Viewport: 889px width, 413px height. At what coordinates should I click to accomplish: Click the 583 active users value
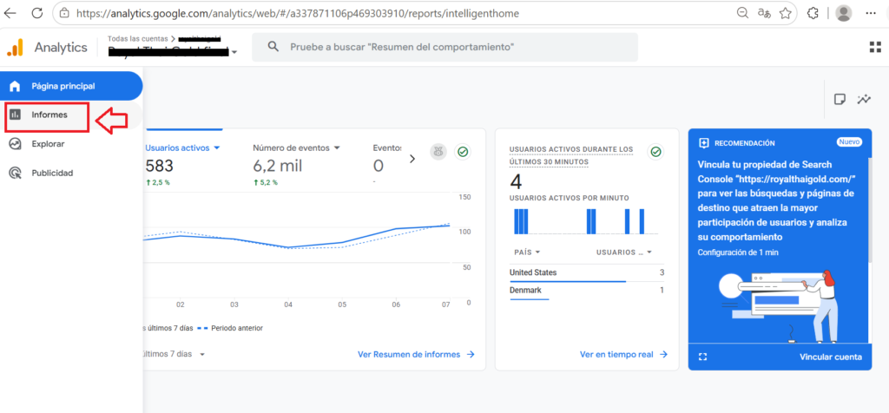(x=160, y=166)
